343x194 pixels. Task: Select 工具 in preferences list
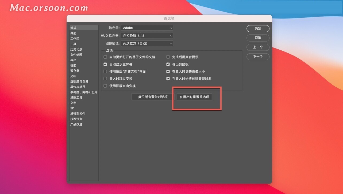pos(84,44)
